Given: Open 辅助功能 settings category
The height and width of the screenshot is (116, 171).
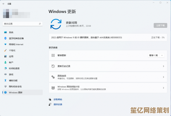Looking at the screenshot, I should 22,80.
